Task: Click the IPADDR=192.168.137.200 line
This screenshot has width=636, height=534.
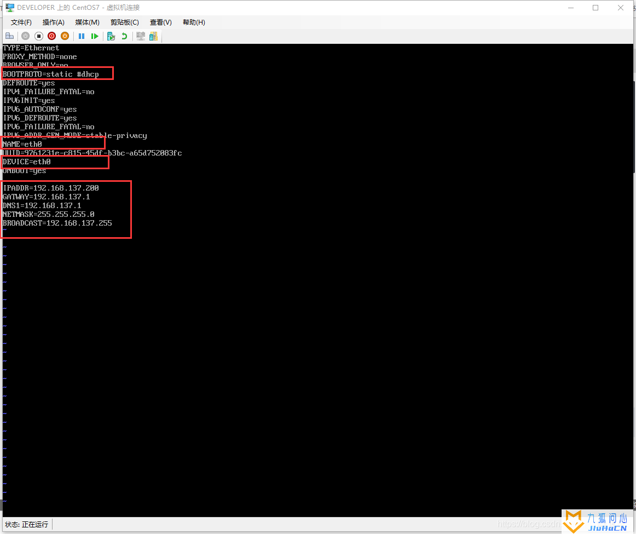Action: click(51, 188)
